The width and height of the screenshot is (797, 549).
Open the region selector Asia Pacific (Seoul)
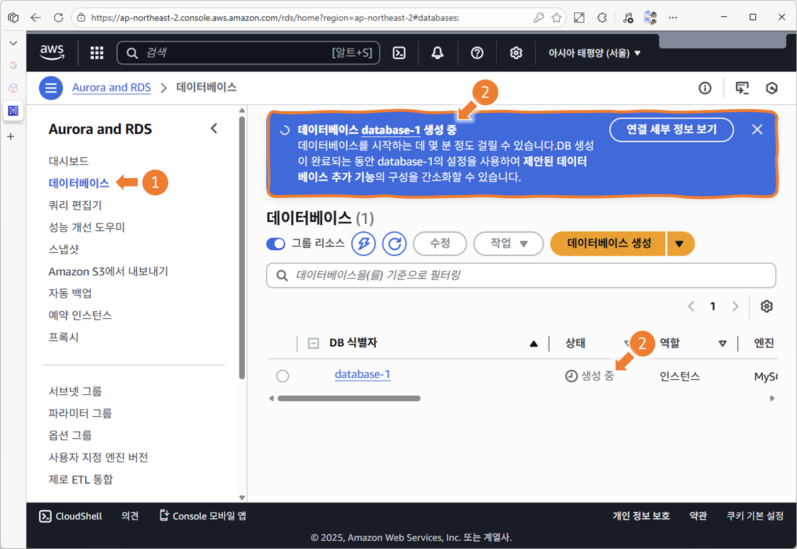tap(594, 53)
